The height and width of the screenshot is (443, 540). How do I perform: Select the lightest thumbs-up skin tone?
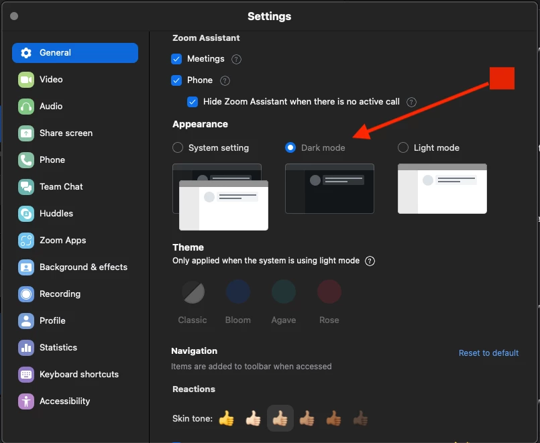click(x=253, y=419)
